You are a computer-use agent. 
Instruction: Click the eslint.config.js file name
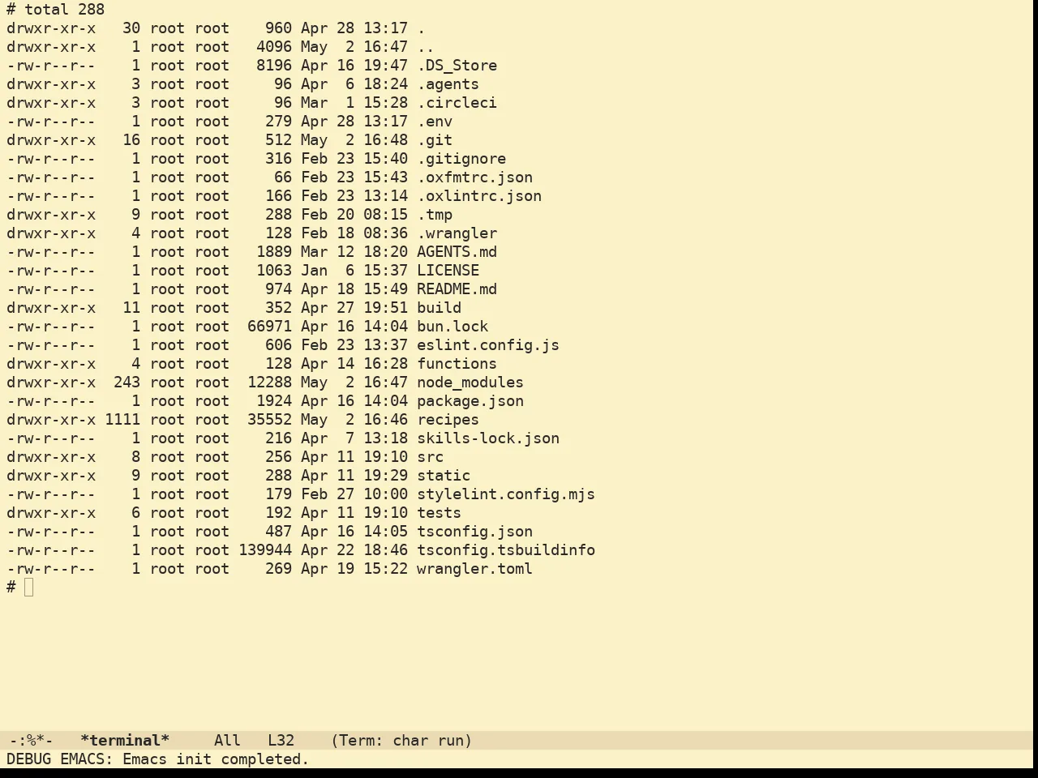[488, 345]
